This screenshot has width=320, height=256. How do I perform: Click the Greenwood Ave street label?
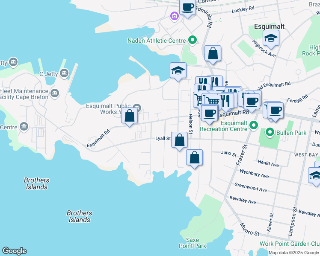coord(251,187)
